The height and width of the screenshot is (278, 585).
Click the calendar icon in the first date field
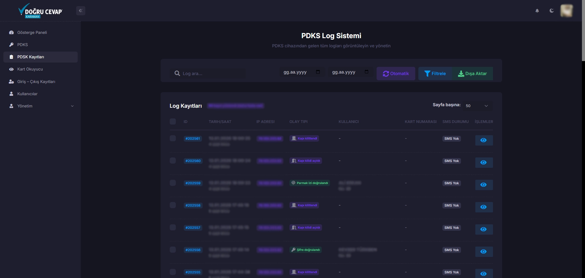click(318, 72)
